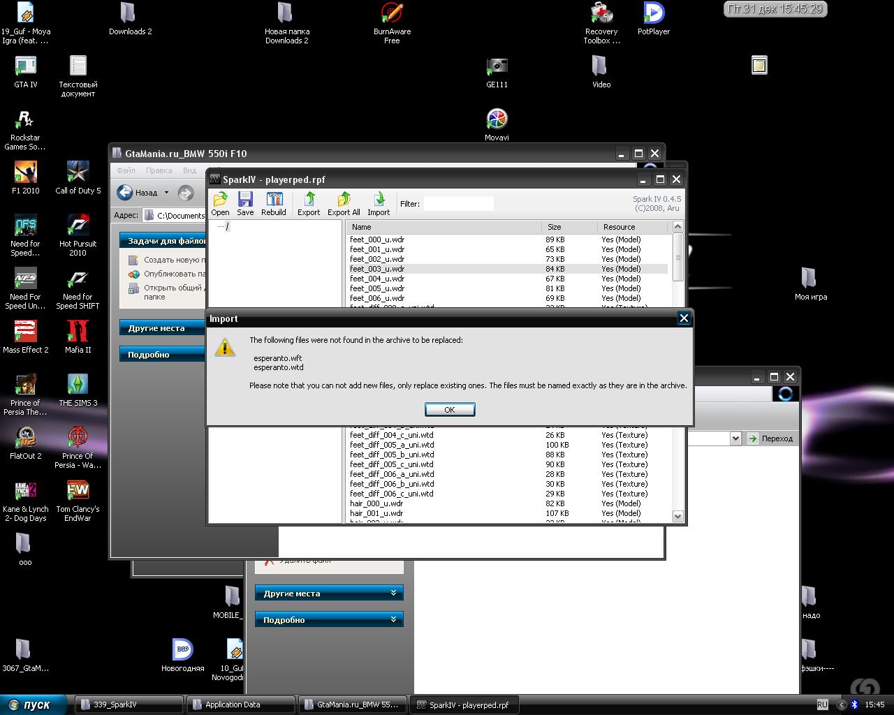
Task: Click the Export All toolbar icon
Action: pyautogui.click(x=344, y=204)
